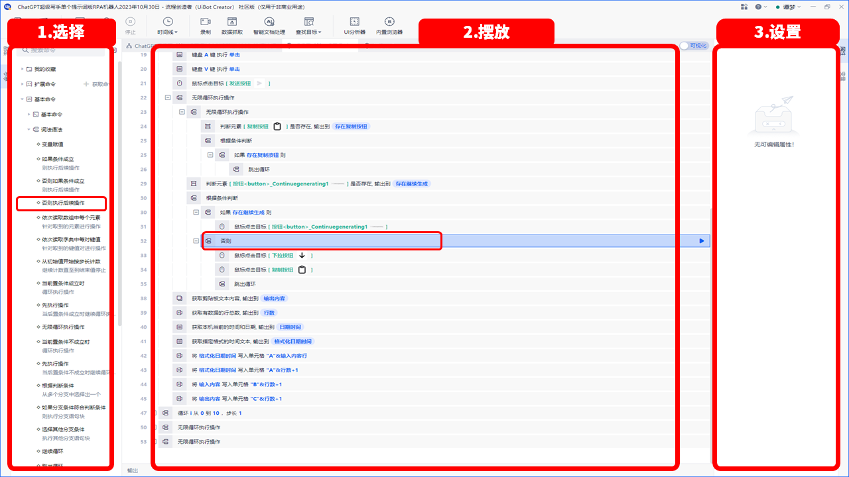This screenshot has height=477, width=849.
Task: Collapse the loop block at line 22
Action: point(168,97)
